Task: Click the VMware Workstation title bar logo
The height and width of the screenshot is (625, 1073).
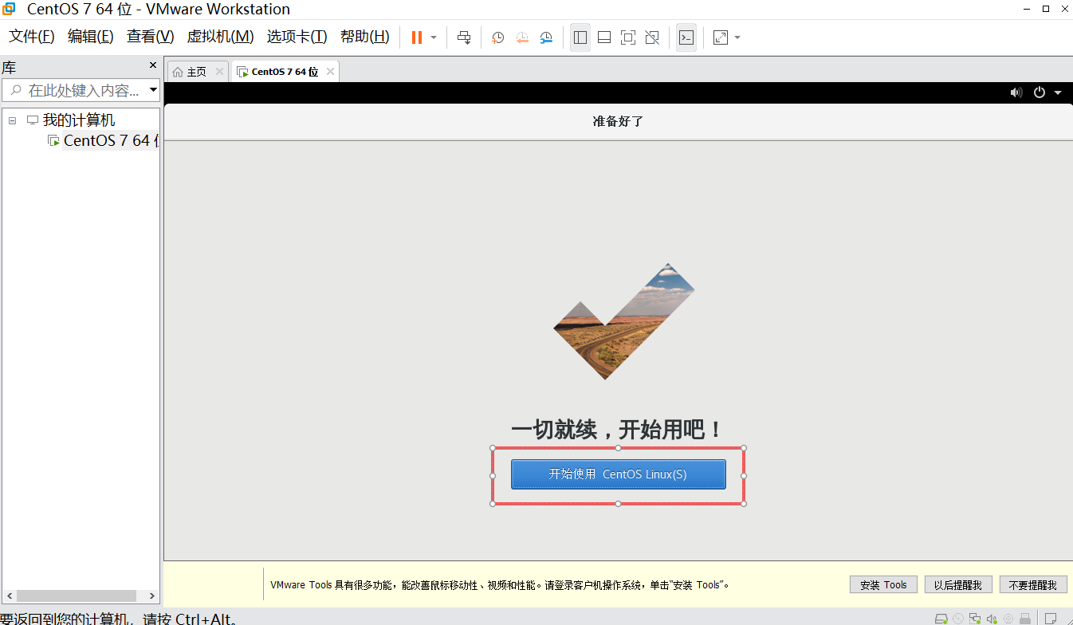Action: pos(9,9)
